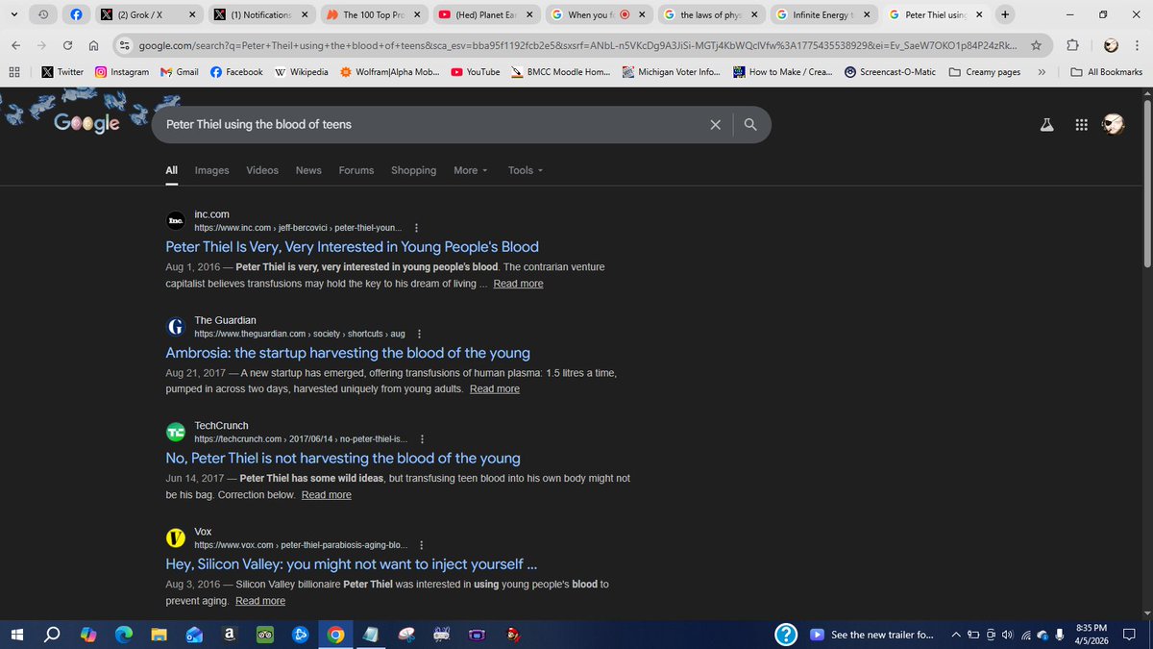Click Read more under the Inc.com result
1153x649 pixels.
518,284
